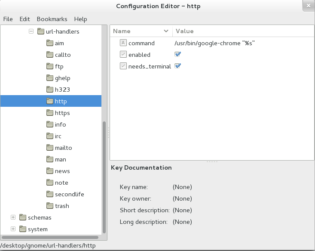Select the mailto folder icon
The image size is (315, 251).
point(49,148)
